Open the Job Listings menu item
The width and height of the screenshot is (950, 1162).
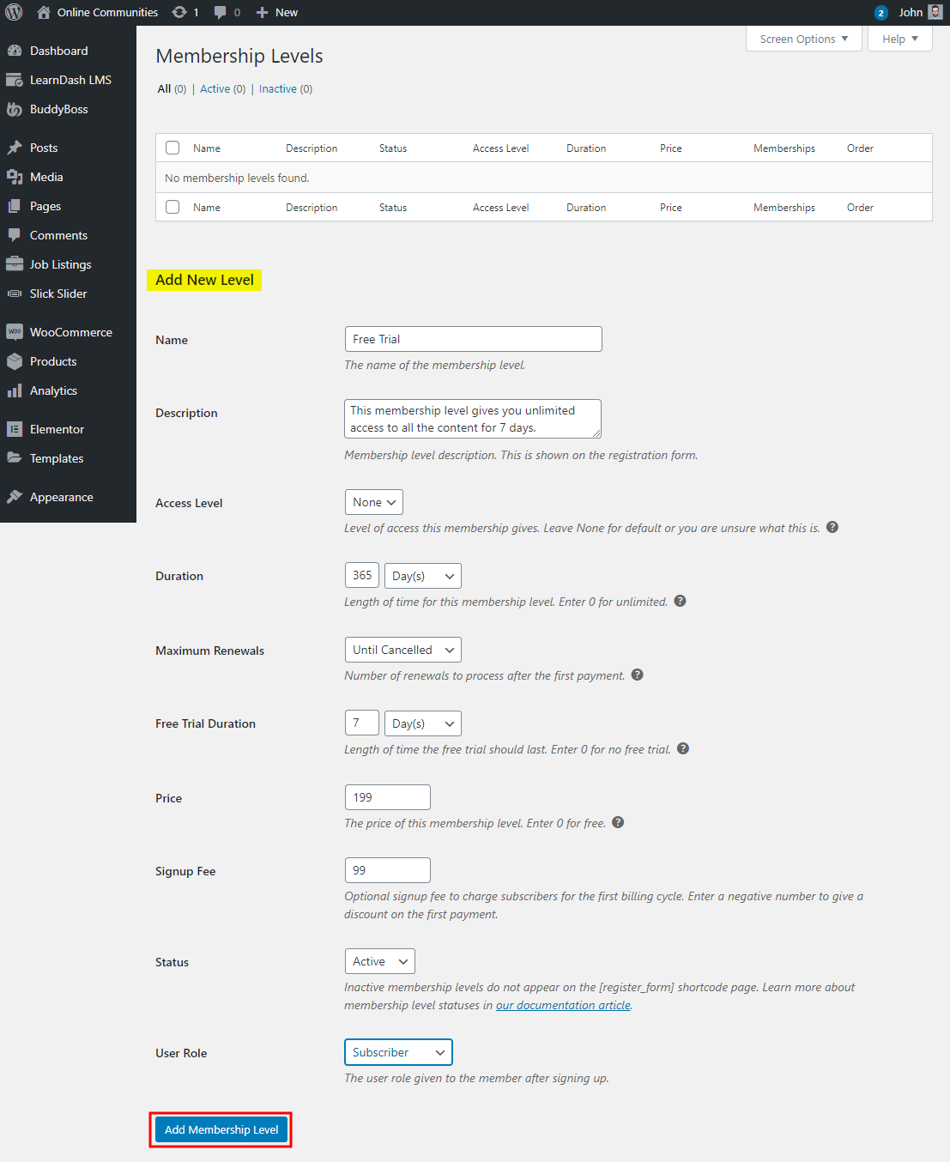coord(59,264)
